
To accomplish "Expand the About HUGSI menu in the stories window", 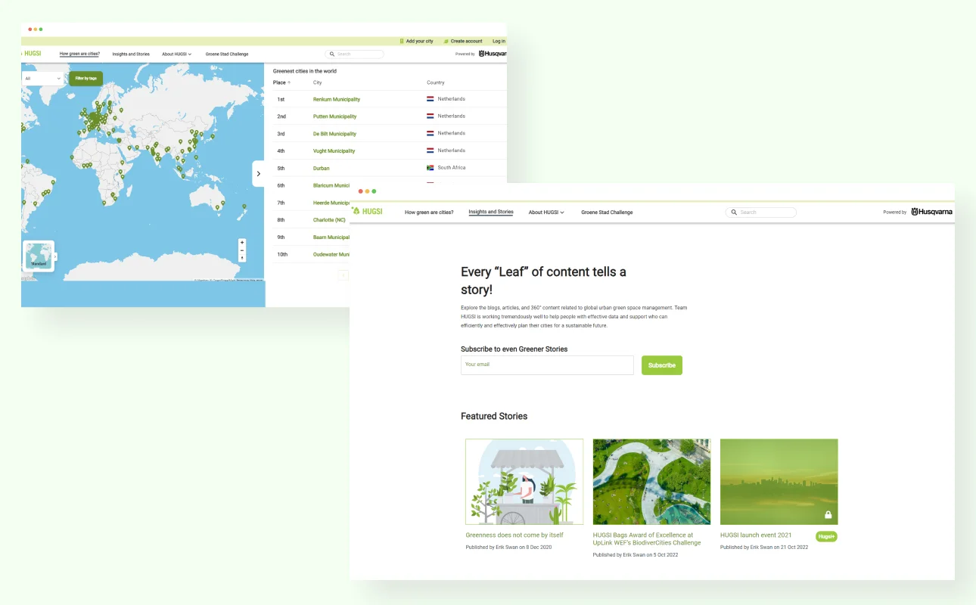I will [546, 213].
